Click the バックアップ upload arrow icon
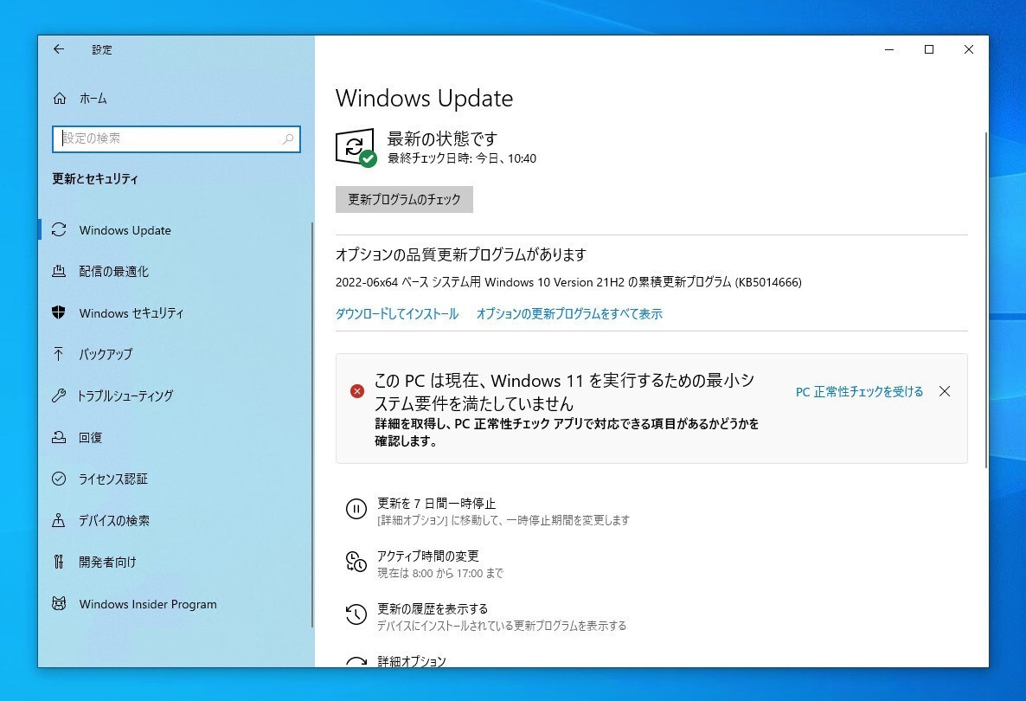The height and width of the screenshot is (701, 1026). tap(59, 354)
